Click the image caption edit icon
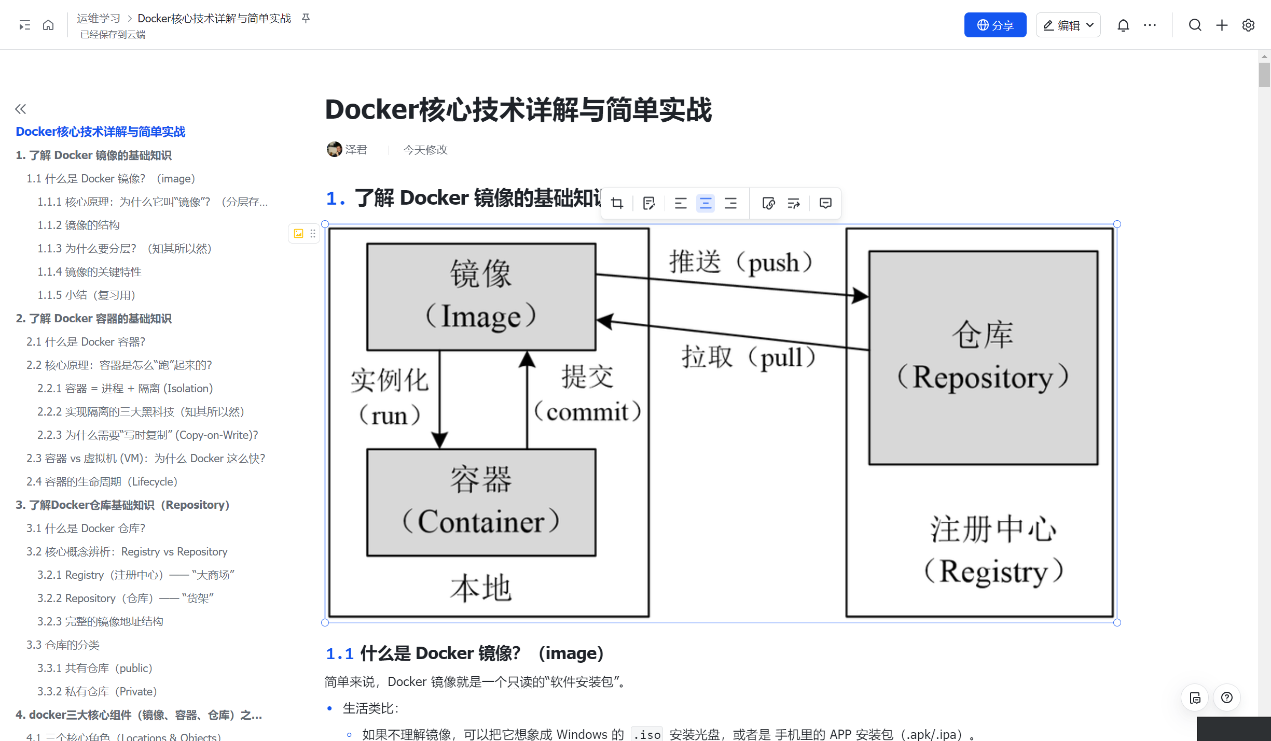1271x741 pixels. pos(648,203)
